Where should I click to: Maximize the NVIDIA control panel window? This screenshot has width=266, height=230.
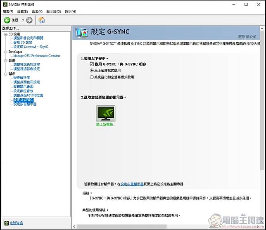(246, 5)
